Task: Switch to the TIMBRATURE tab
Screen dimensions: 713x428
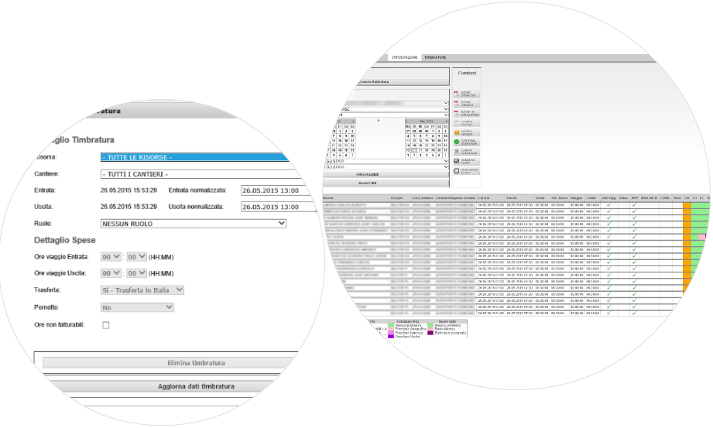Action: tap(434, 58)
